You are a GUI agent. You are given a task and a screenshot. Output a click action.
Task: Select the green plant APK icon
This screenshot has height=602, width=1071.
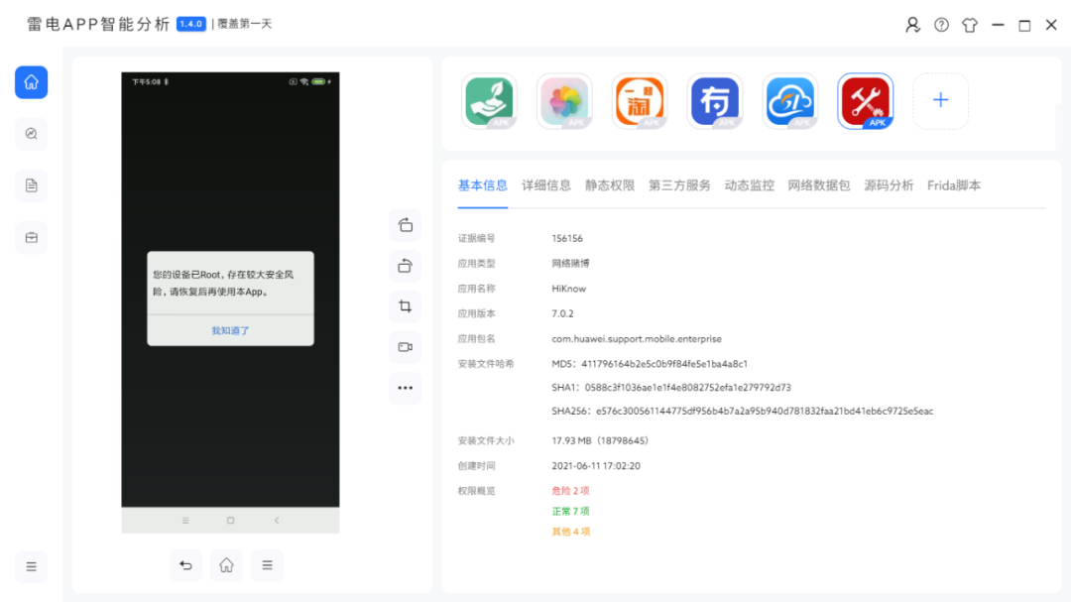[x=489, y=101]
